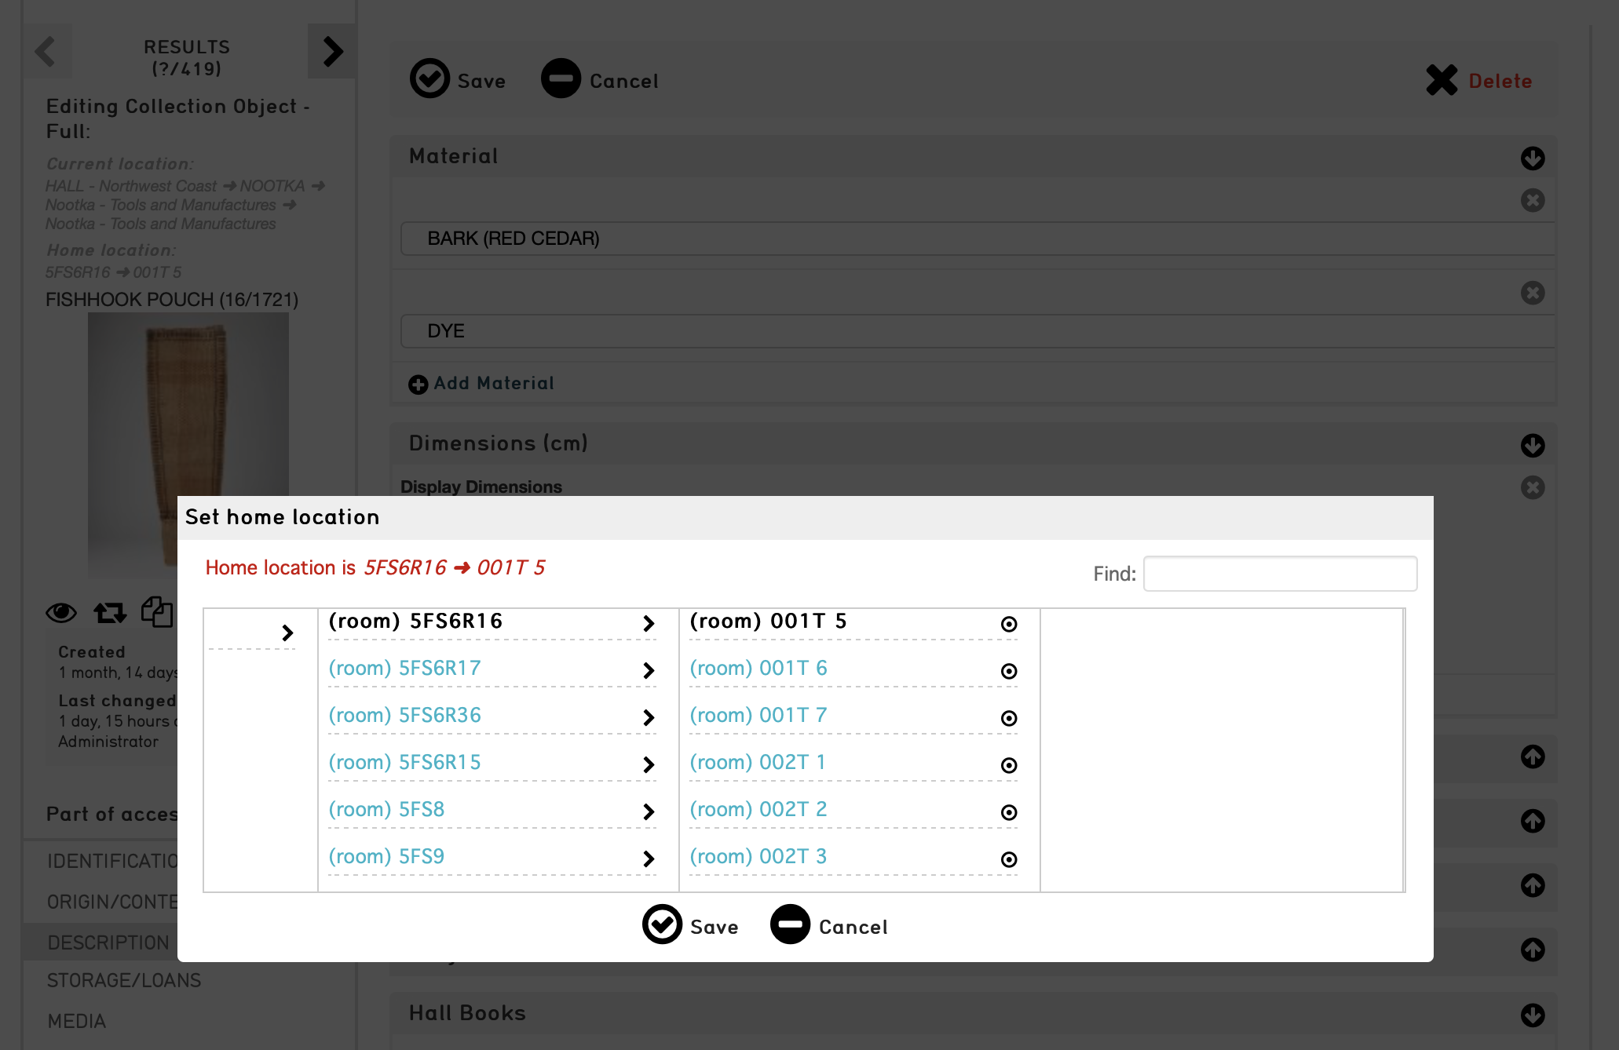This screenshot has height=1050, width=1619.
Task: Remove the BARK (RED CEDAR) material
Action: (x=1532, y=200)
